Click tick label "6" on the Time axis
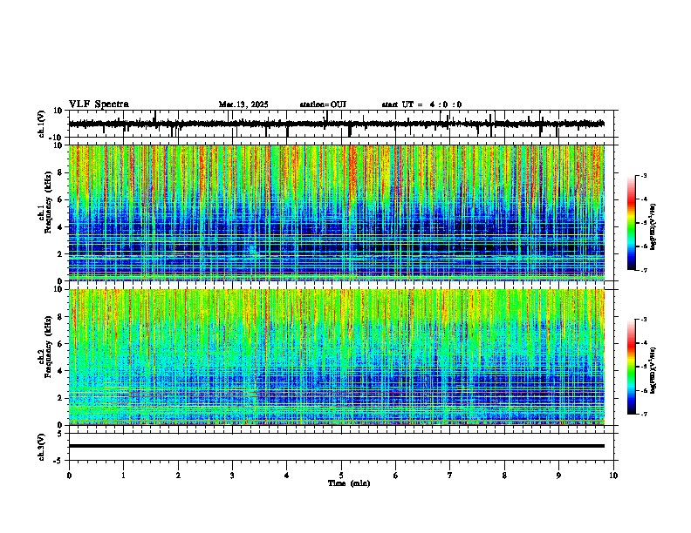Screen dimensions: 691x533 [396, 476]
